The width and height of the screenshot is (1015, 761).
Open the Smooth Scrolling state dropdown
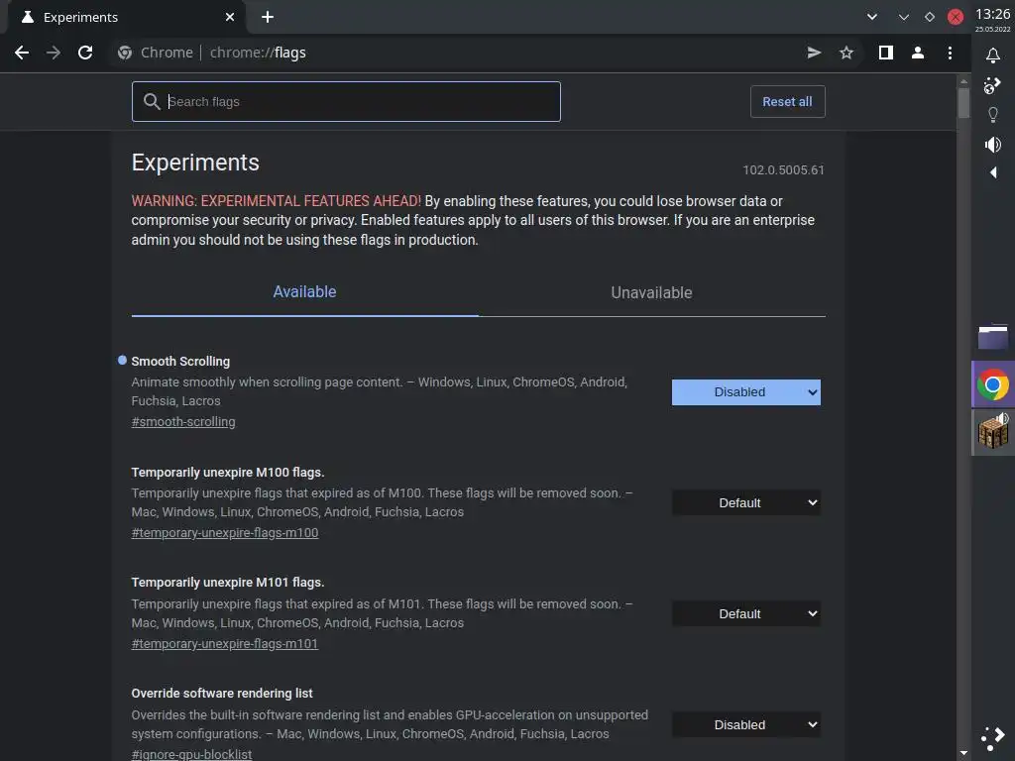[745, 392]
